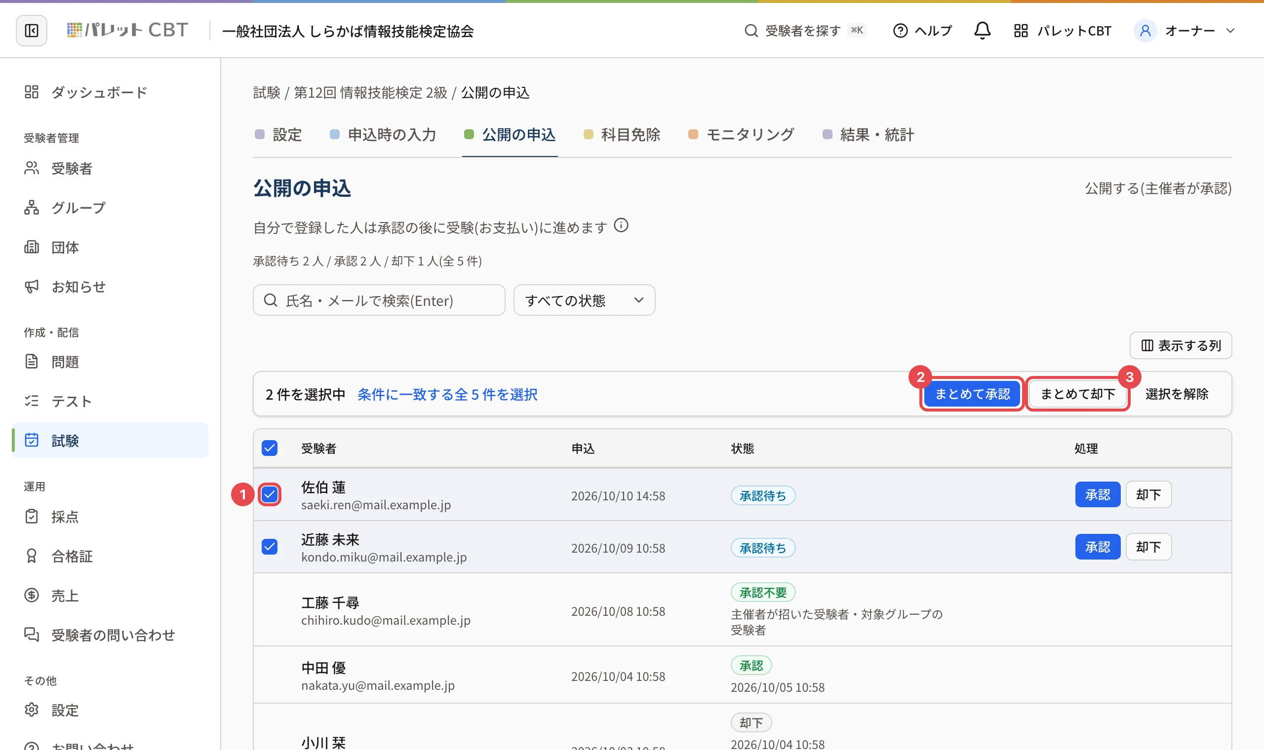This screenshot has height=750, width=1264.
Task: Open the 団体 sidebar item
Action: click(x=110, y=247)
